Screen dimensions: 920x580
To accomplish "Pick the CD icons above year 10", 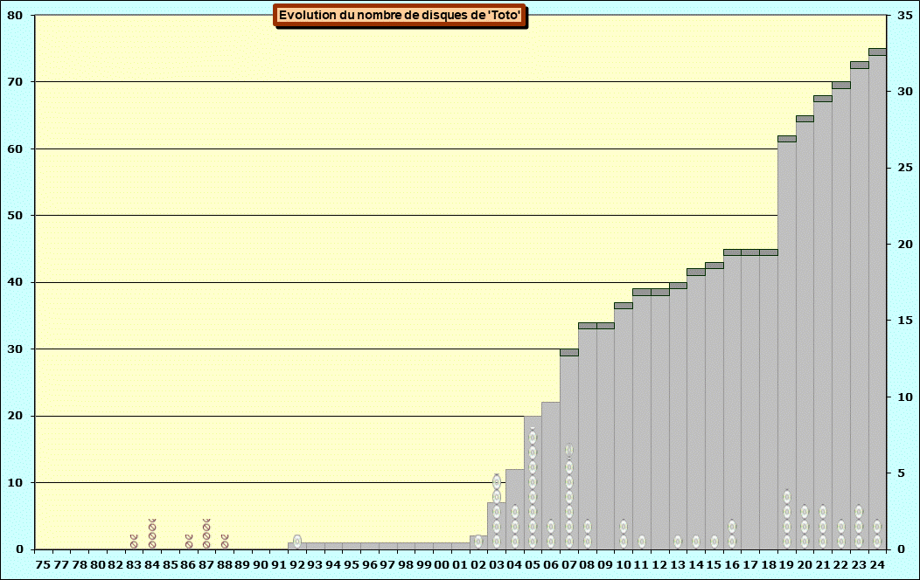I will click(624, 534).
